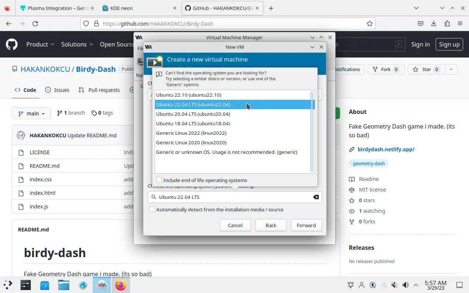Image resolution: width=469 pixels, height=293 pixels.
Task: Click the Sign up button
Action: coord(449,44)
